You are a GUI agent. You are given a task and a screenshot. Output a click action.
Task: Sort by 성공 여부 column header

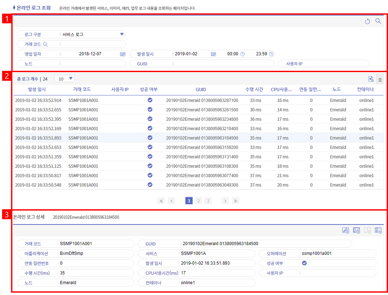tap(149, 89)
